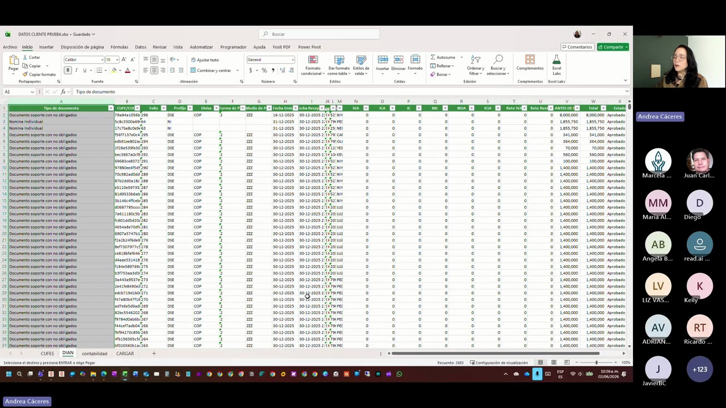Click the Ordenar y filtrar icon
The width and height of the screenshot is (726, 408).
coord(475,60)
